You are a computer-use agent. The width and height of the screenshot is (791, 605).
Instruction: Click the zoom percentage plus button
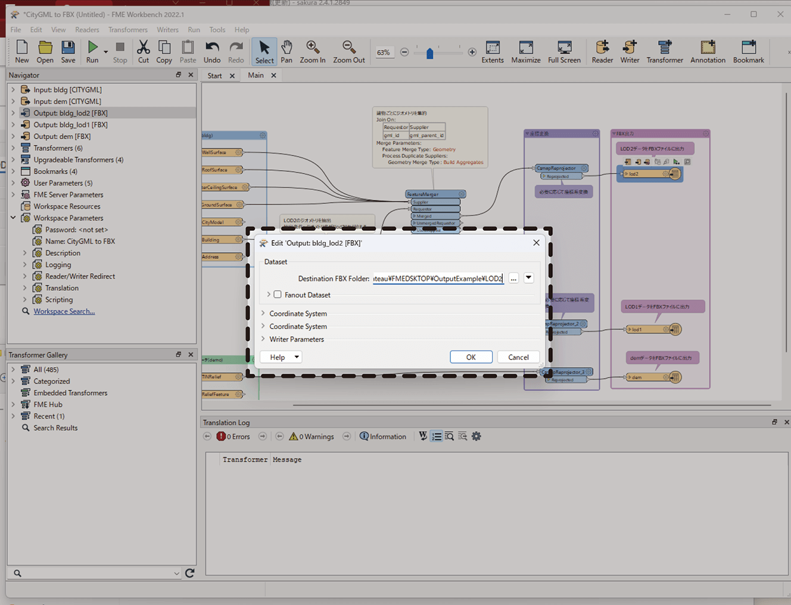472,52
